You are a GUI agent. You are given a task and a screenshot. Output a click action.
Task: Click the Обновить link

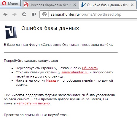pyautogui.click(x=90, y=68)
